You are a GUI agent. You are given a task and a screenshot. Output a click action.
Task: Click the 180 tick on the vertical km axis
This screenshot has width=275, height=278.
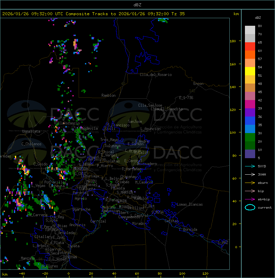233,41
